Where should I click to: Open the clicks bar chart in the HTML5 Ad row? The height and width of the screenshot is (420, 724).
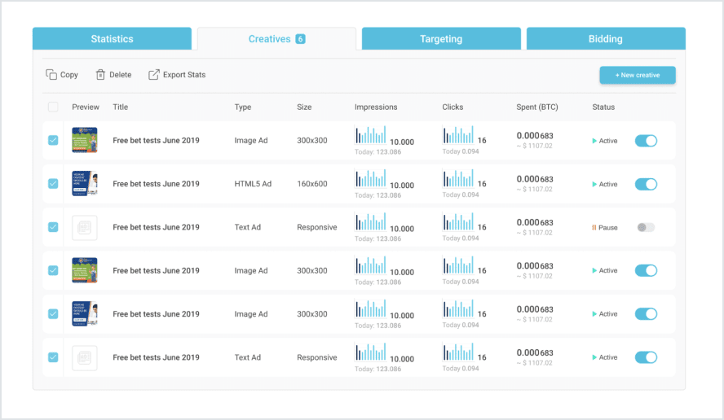tap(458, 178)
